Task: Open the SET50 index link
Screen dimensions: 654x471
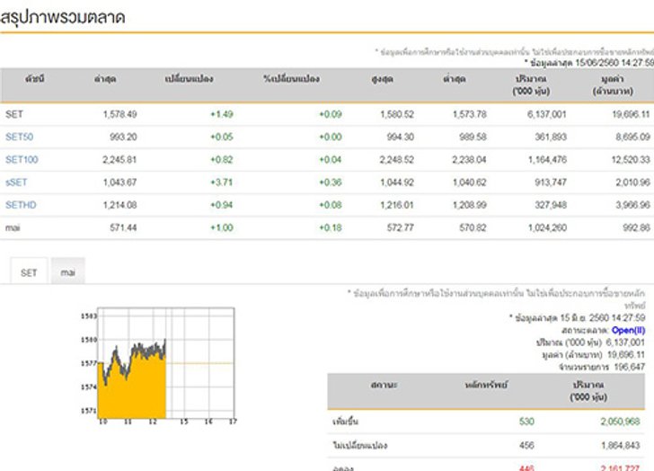Action: tap(19, 137)
